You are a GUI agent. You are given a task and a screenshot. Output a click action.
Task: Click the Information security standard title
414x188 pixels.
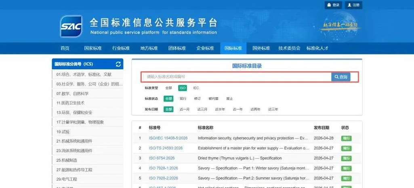253,138
